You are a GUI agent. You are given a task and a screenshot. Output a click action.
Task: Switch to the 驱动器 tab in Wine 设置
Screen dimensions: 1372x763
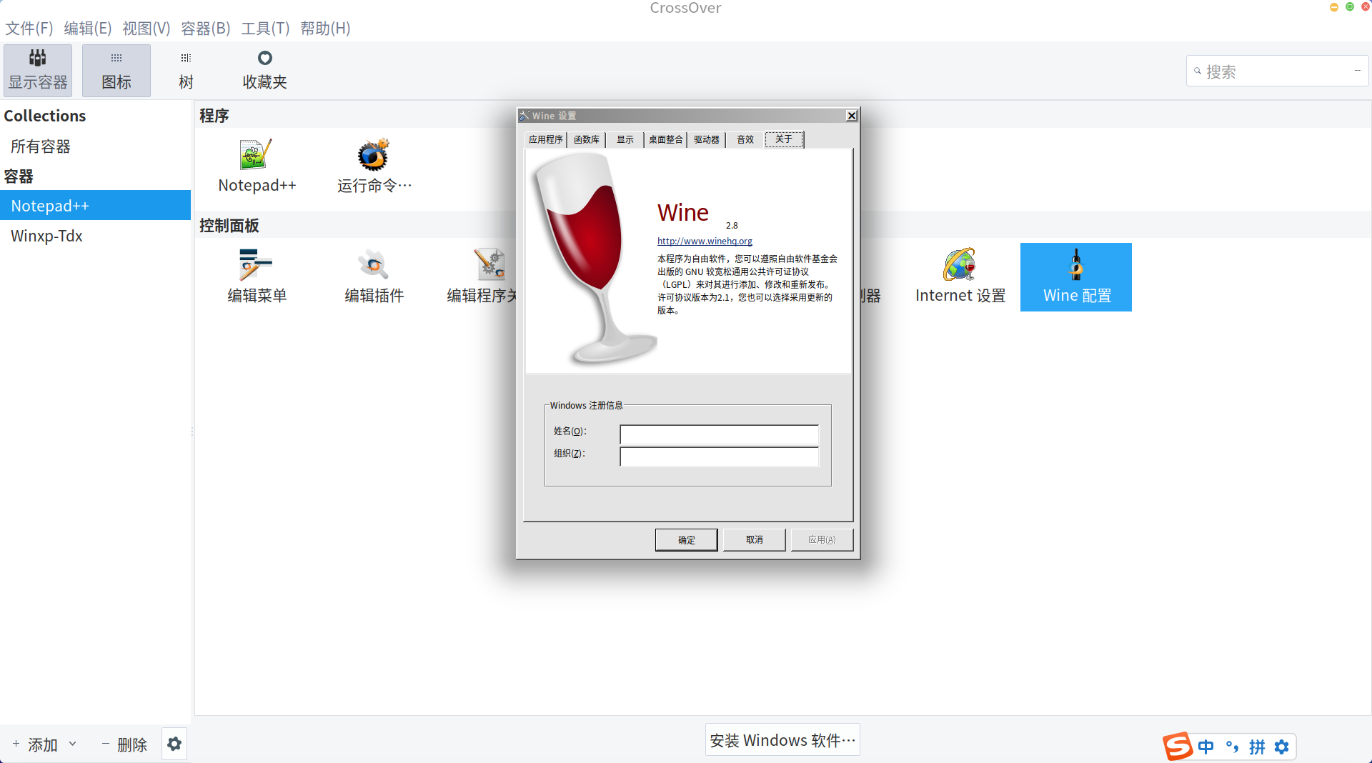click(706, 139)
